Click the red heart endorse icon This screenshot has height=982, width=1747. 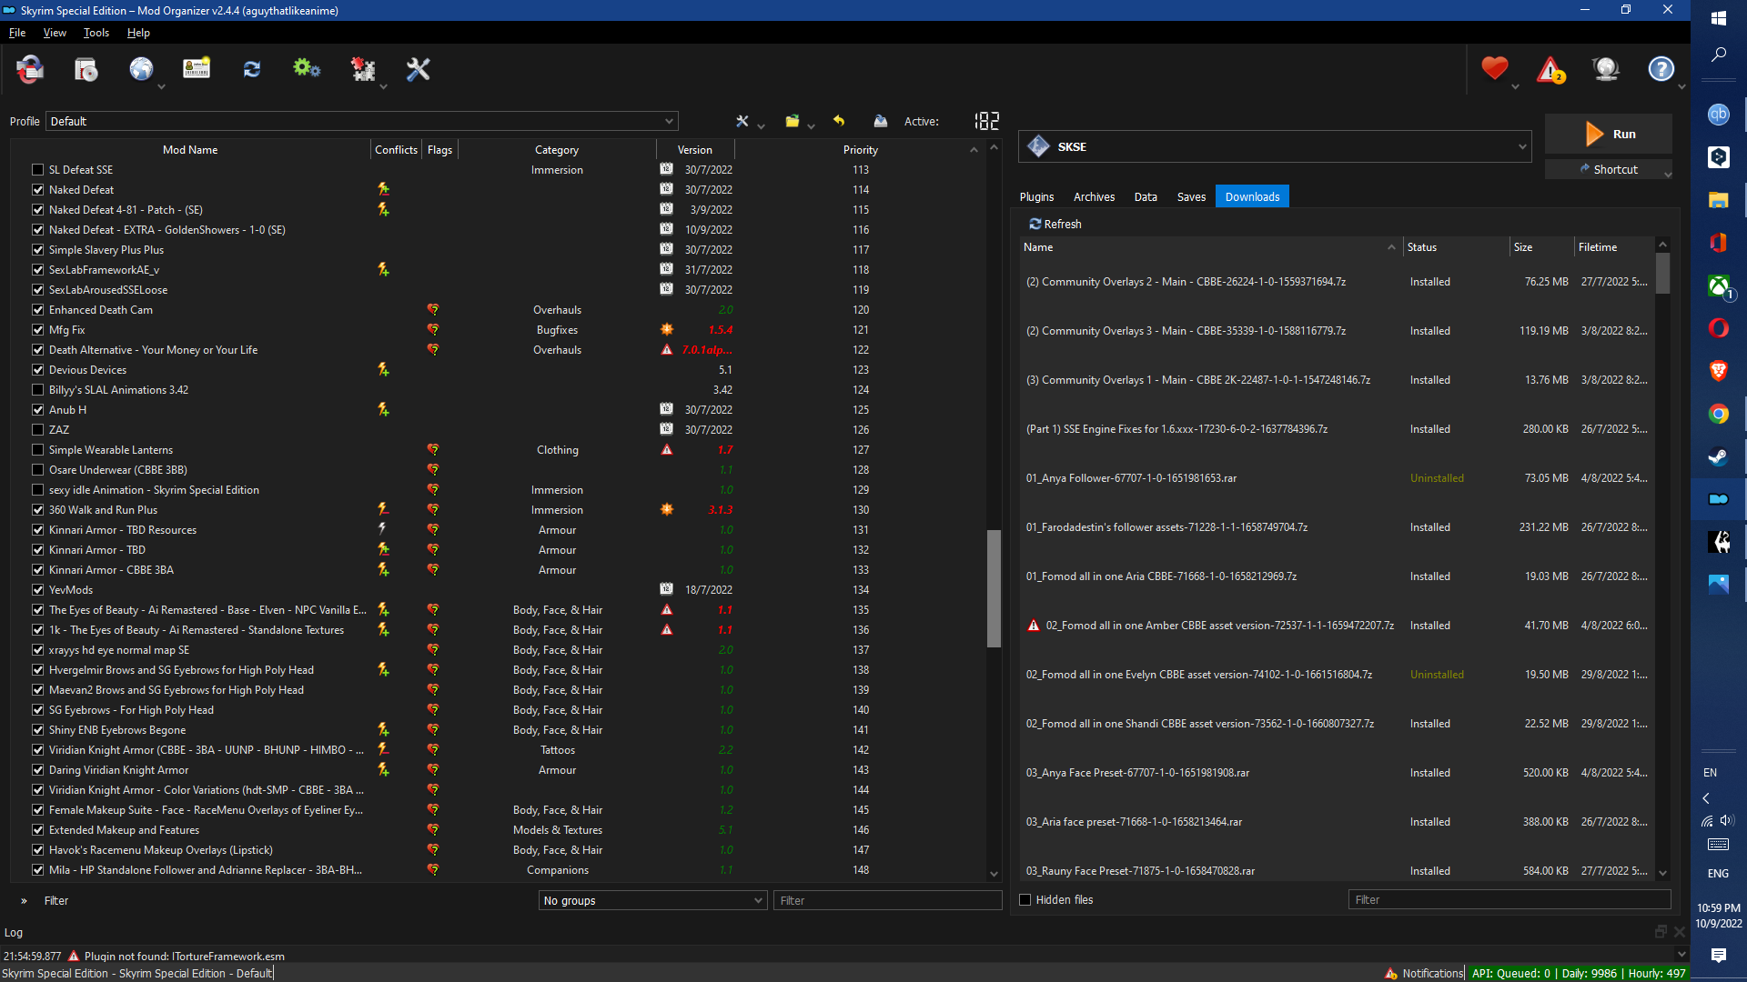click(x=1494, y=69)
